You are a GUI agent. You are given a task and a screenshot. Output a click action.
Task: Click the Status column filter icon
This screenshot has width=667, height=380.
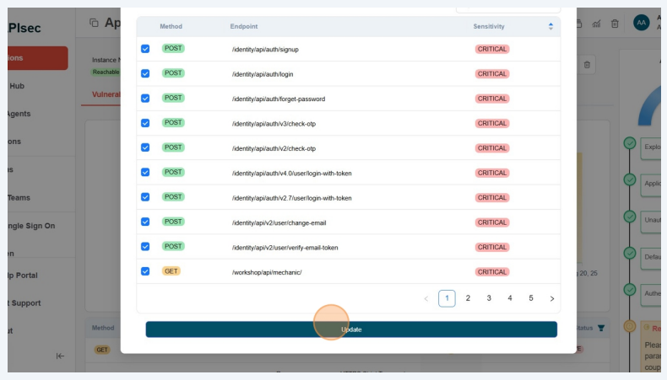pos(601,328)
